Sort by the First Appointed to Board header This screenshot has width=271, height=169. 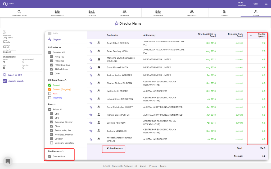207,35
